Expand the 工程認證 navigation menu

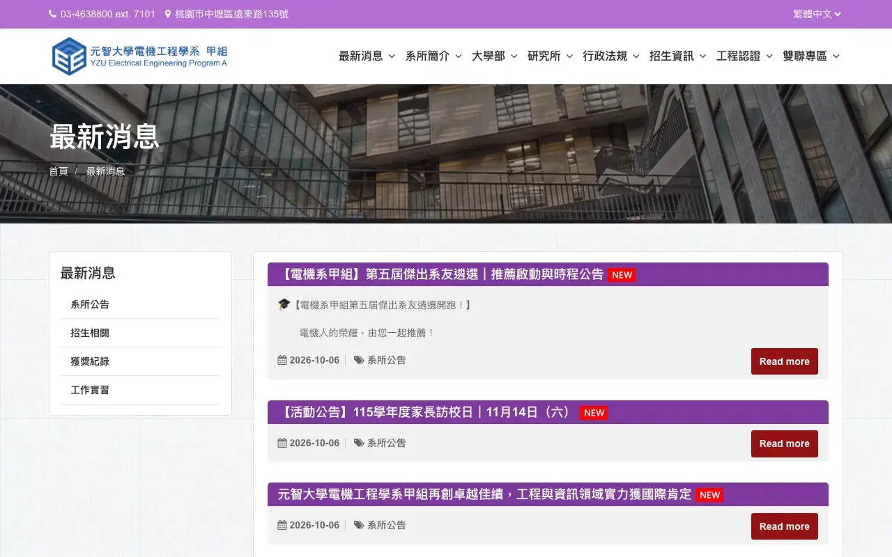[x=744, y=56]
